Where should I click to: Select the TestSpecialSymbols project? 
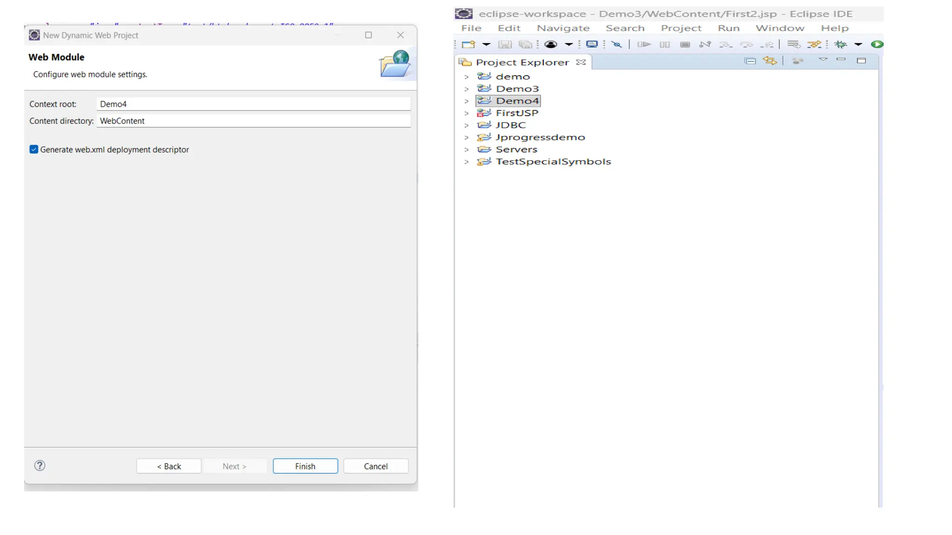click(x=553, y=162)
